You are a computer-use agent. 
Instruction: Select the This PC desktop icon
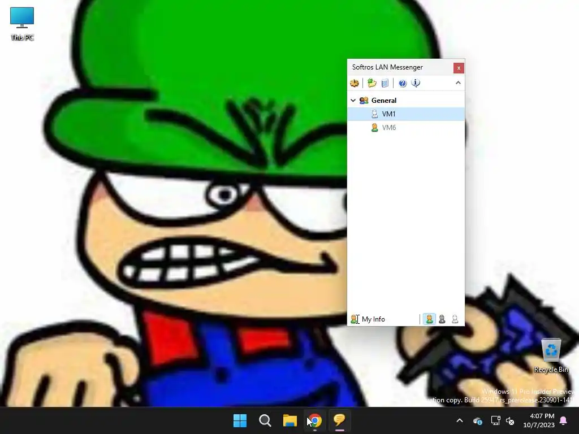(x=22, y=24)
